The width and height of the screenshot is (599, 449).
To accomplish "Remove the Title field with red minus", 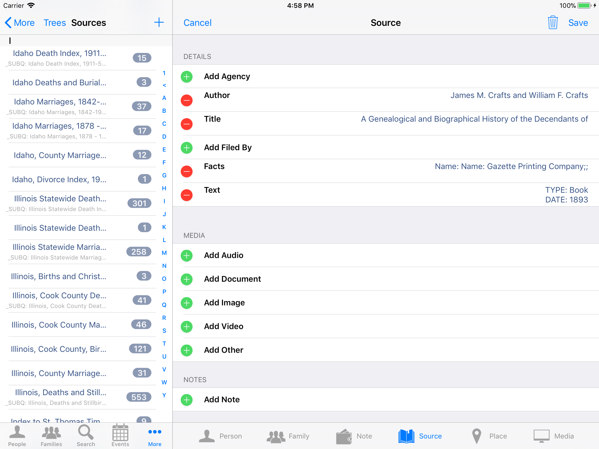I will 187,124.
